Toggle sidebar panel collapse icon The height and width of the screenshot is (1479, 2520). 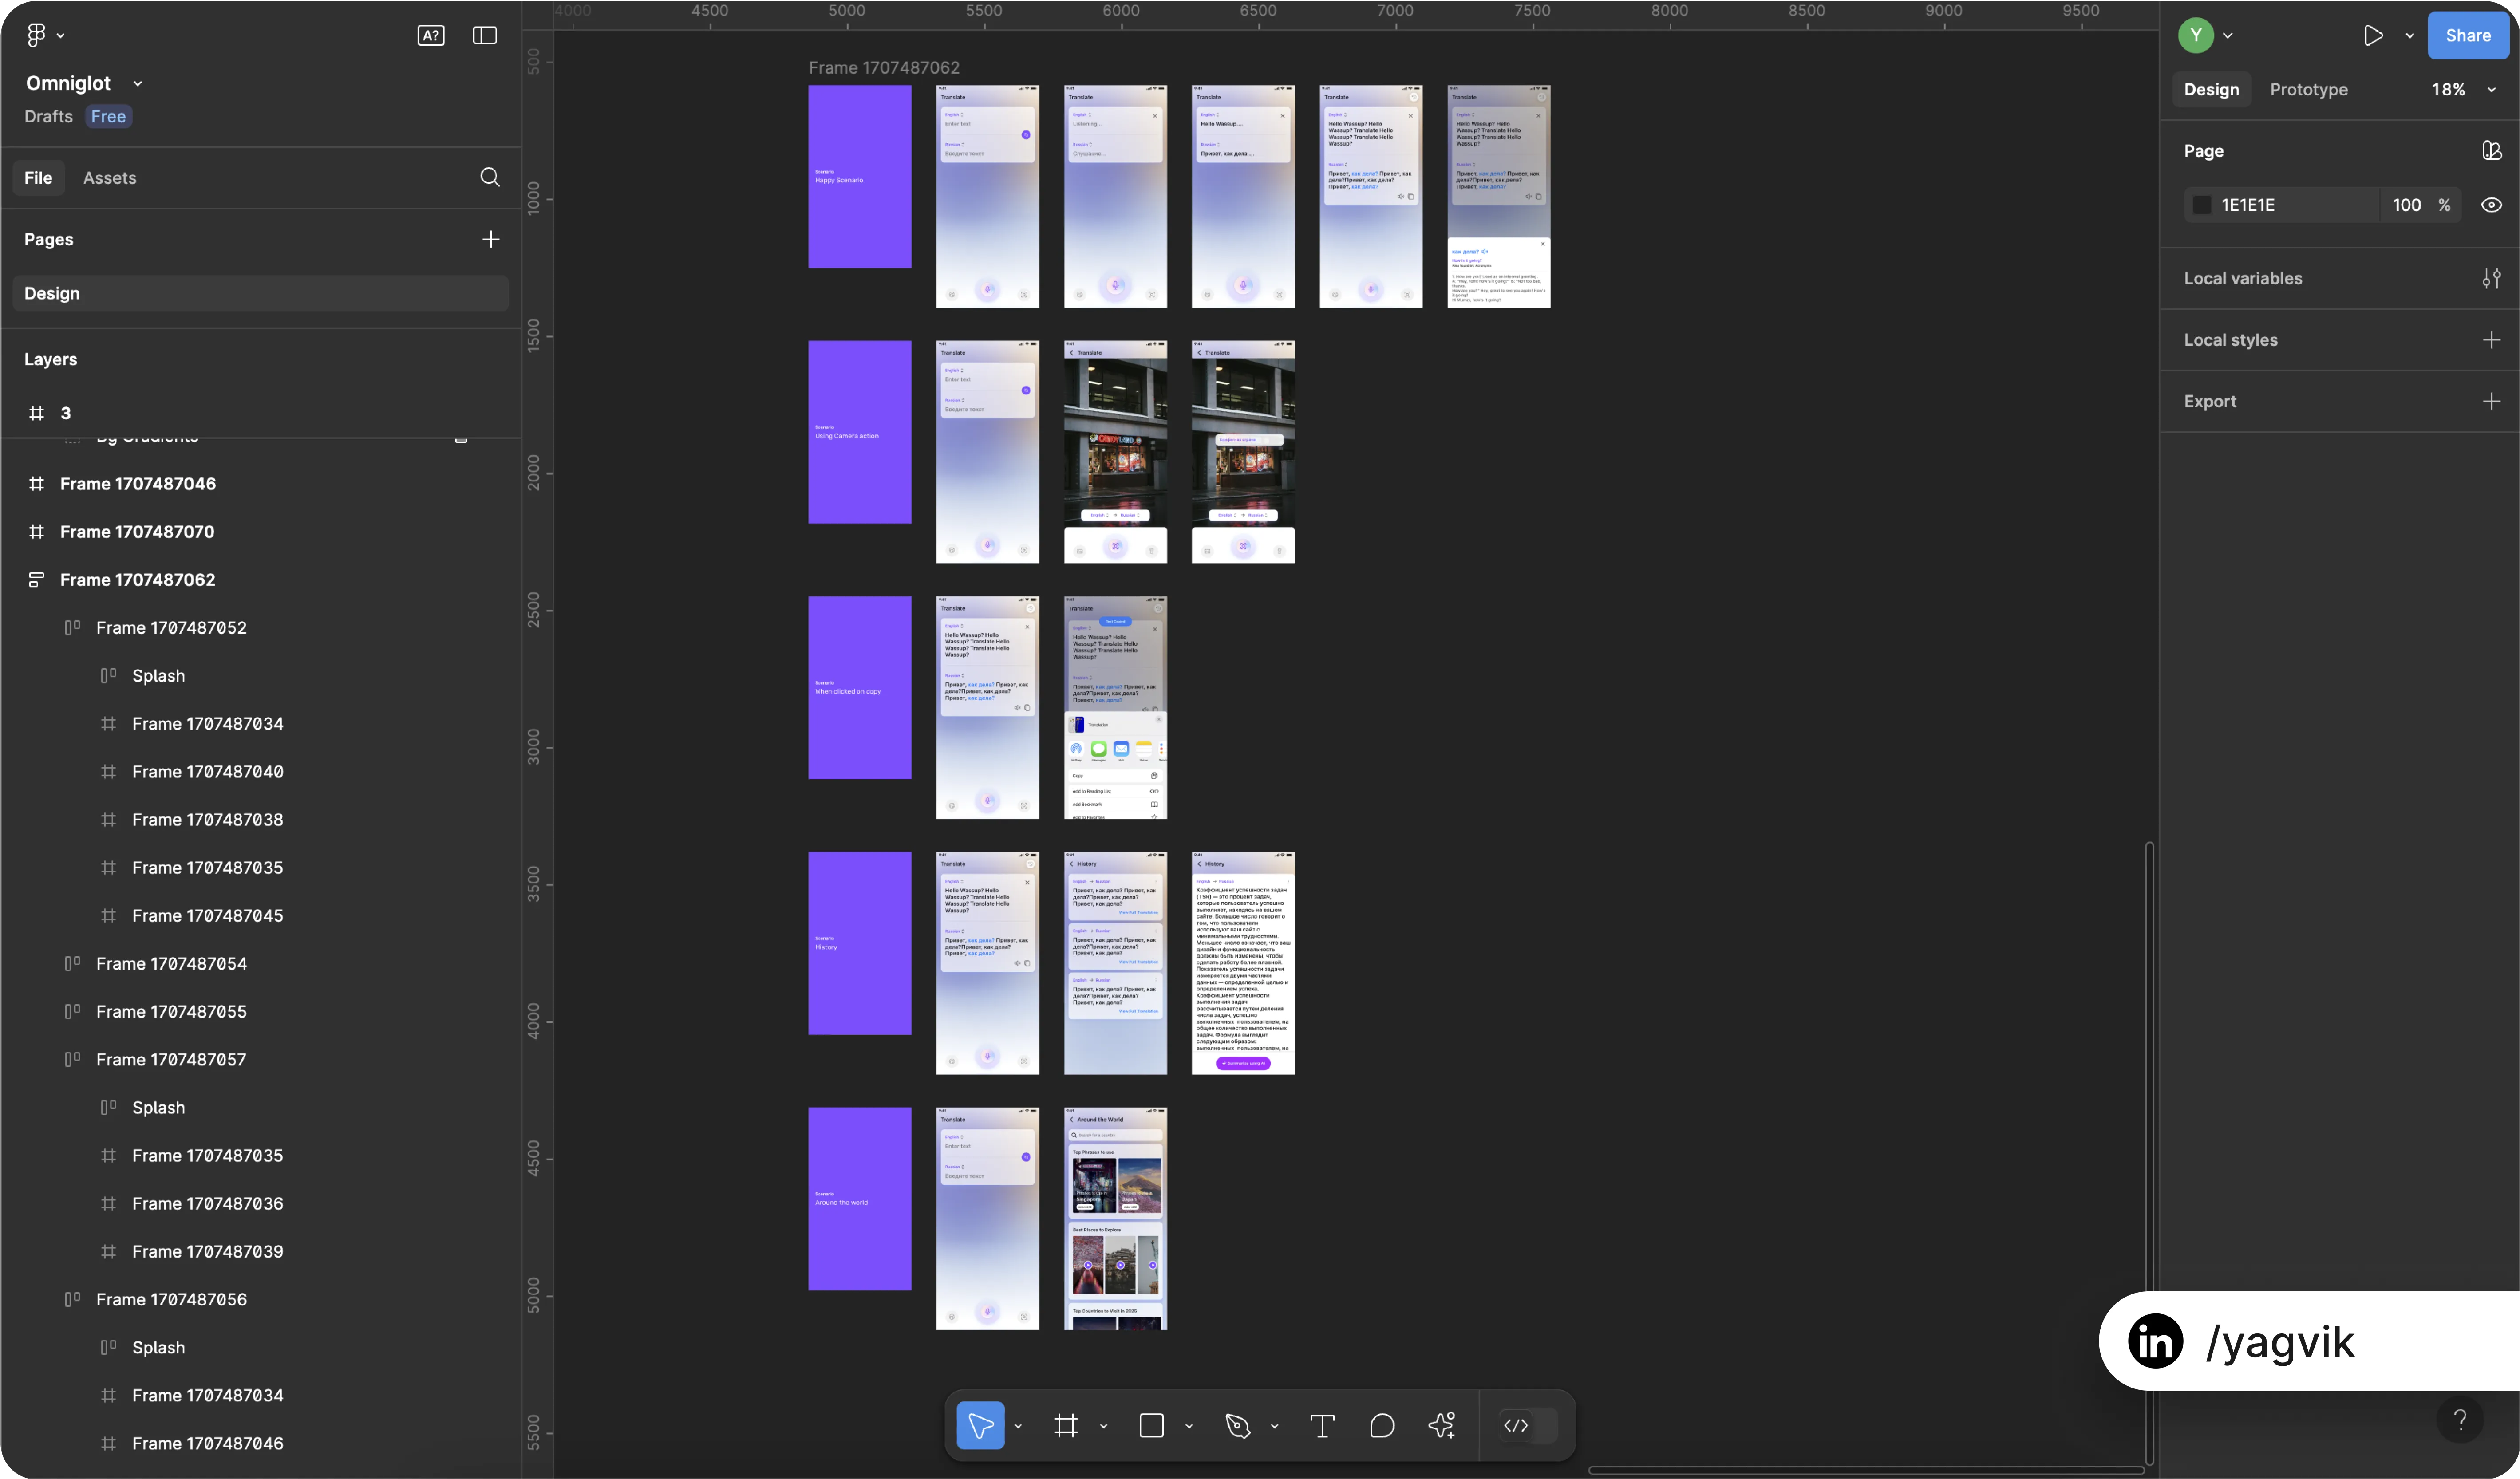pyautogui.click(x=484, y=35)
